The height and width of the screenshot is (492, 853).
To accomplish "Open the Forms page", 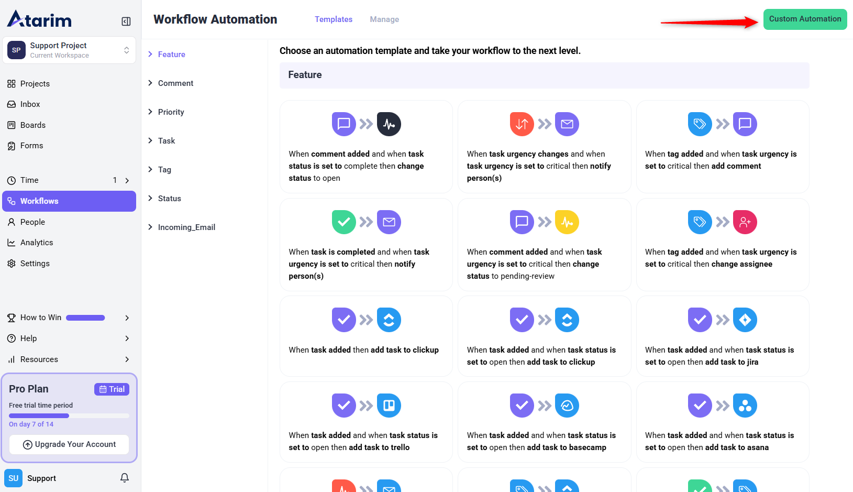I will [x=31, y=146].
